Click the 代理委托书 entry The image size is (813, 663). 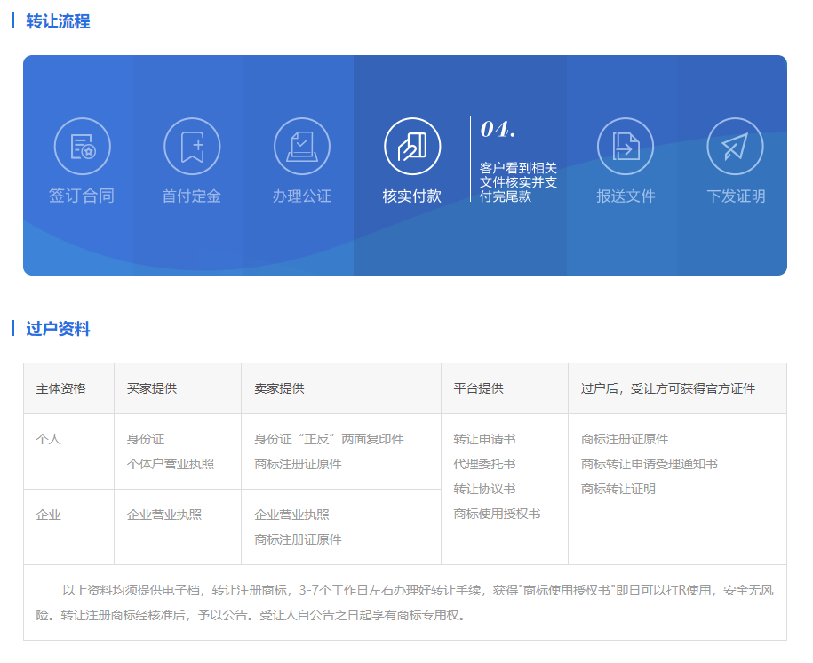485,464
